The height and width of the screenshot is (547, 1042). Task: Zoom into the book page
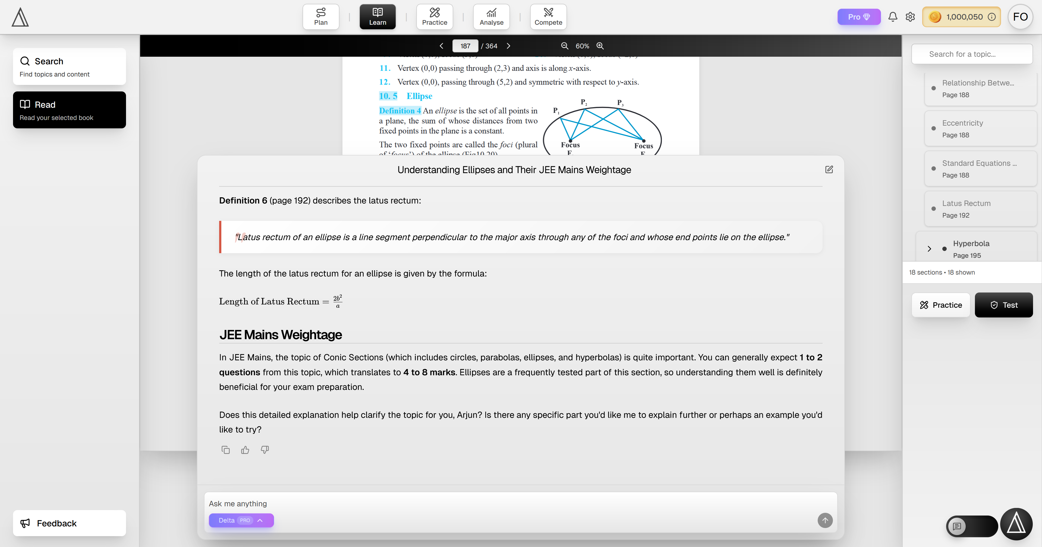click(x=600, y=46)
